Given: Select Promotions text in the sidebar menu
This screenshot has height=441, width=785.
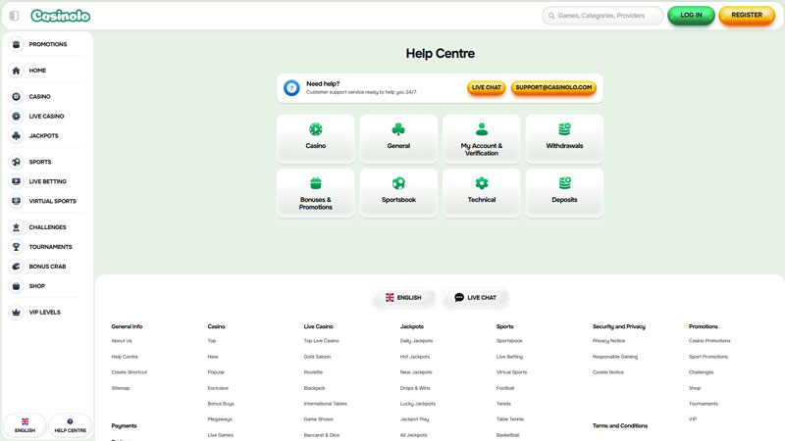Looking at the screenshot, I should pos(47,44).
